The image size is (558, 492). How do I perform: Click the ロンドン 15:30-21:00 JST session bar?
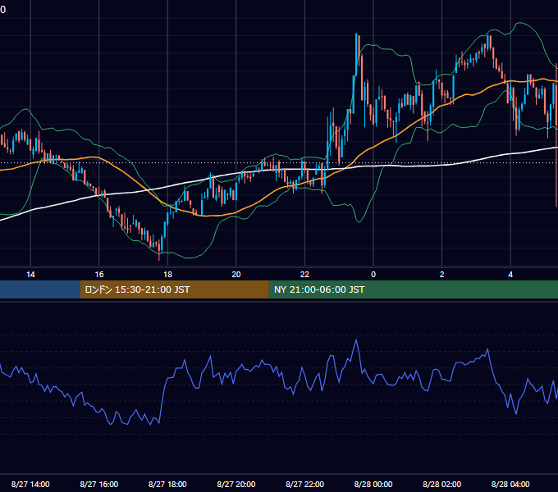coord(174,289)
